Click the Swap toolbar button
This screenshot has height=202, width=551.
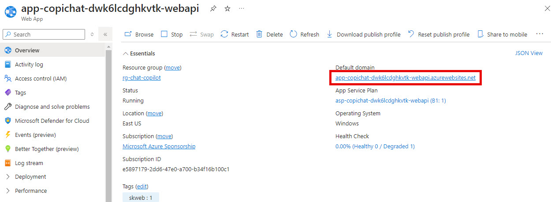pos(201,34)
